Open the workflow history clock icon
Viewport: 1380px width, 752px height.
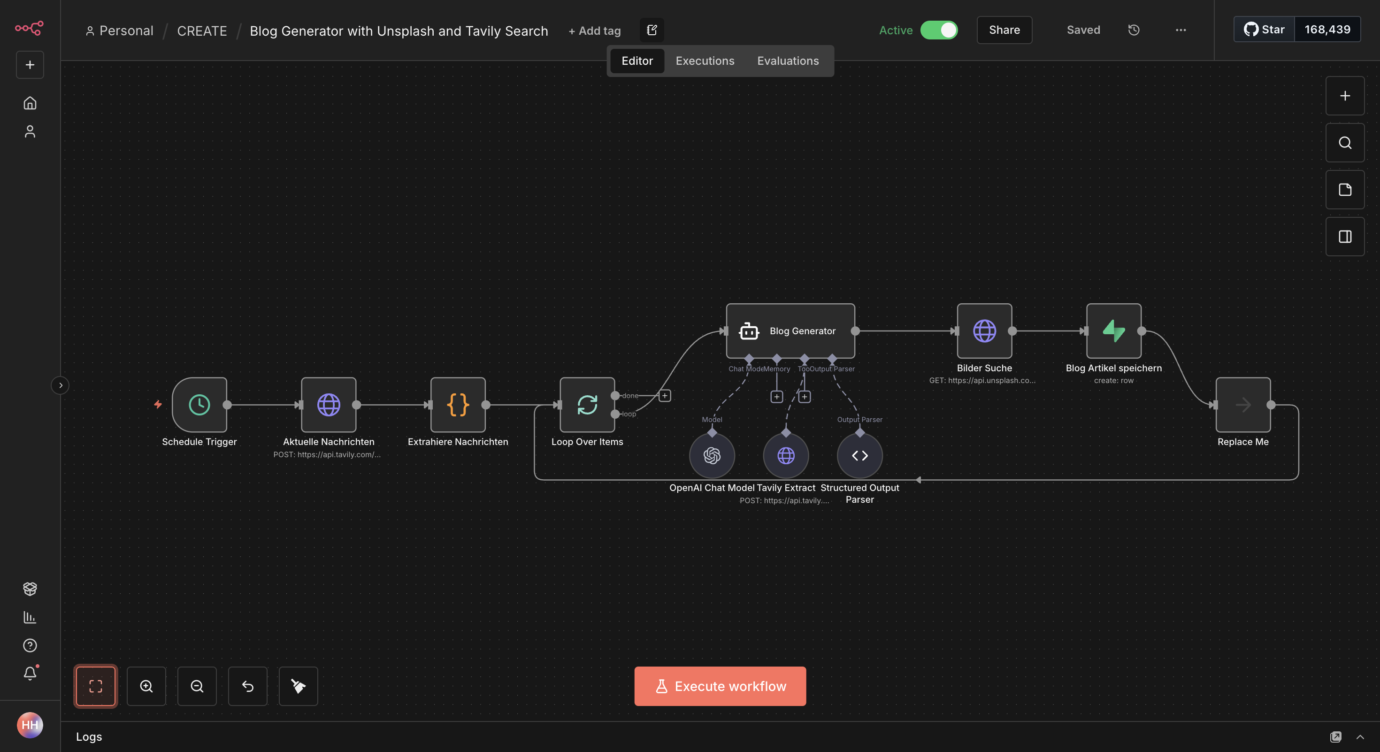pyautogui.click(x=1134, y=30)
